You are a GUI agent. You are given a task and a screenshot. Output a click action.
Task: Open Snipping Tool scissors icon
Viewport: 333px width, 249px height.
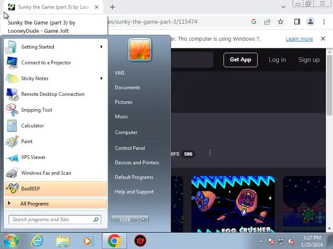(12, 110)
